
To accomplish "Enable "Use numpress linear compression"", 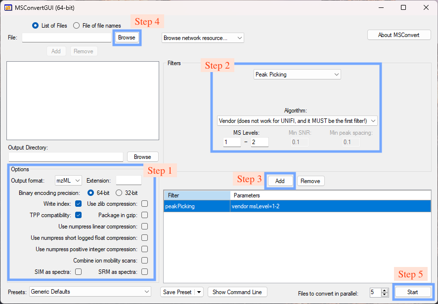I will click(144, 226).
